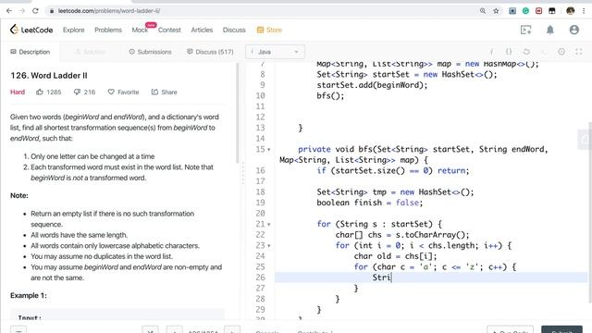Image resolution: width=592 pixels, height=333 pixels.
Task: Open the notifications bell
Action: [x=550, y=30]
